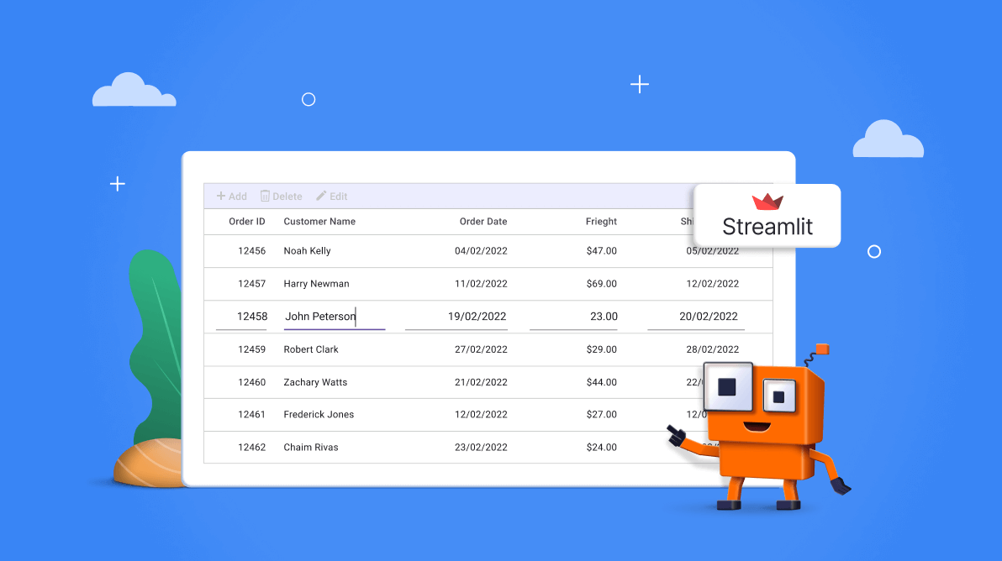
Task: Select the pencil Edit icon
Action: point(319,195)
